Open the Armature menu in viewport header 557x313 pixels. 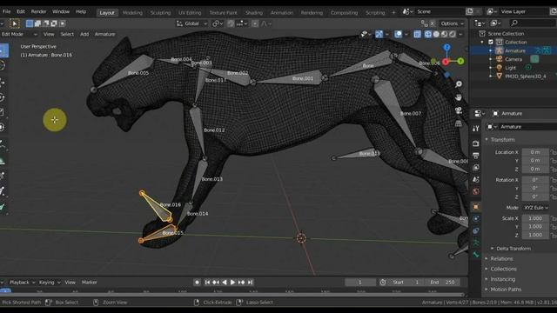point(104,34)
